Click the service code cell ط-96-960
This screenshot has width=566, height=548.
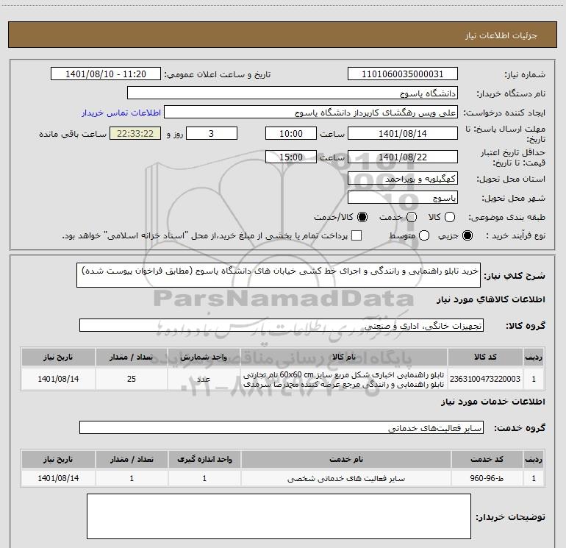pyautogui.click(x=487, y=478)
